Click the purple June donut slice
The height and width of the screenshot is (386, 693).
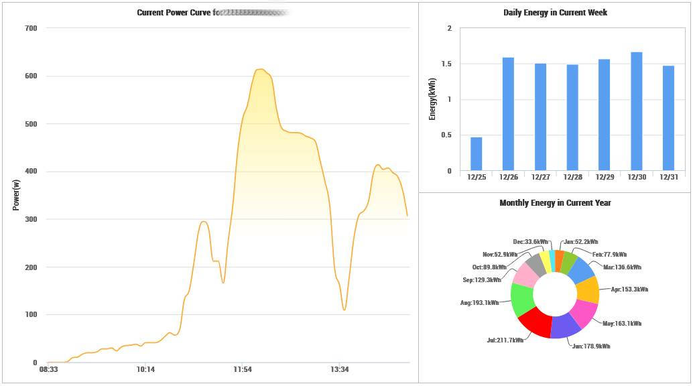[566, 326]
